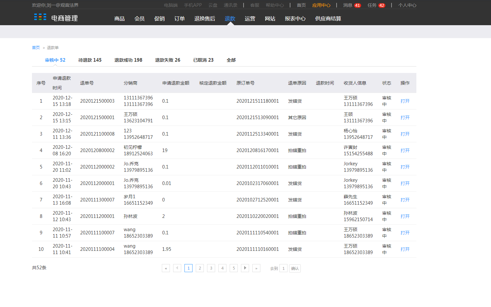Viewport: 491px width, 307px height.
Task: Switch to the 退款失败 26 tab
Action: tap(168, 60)
